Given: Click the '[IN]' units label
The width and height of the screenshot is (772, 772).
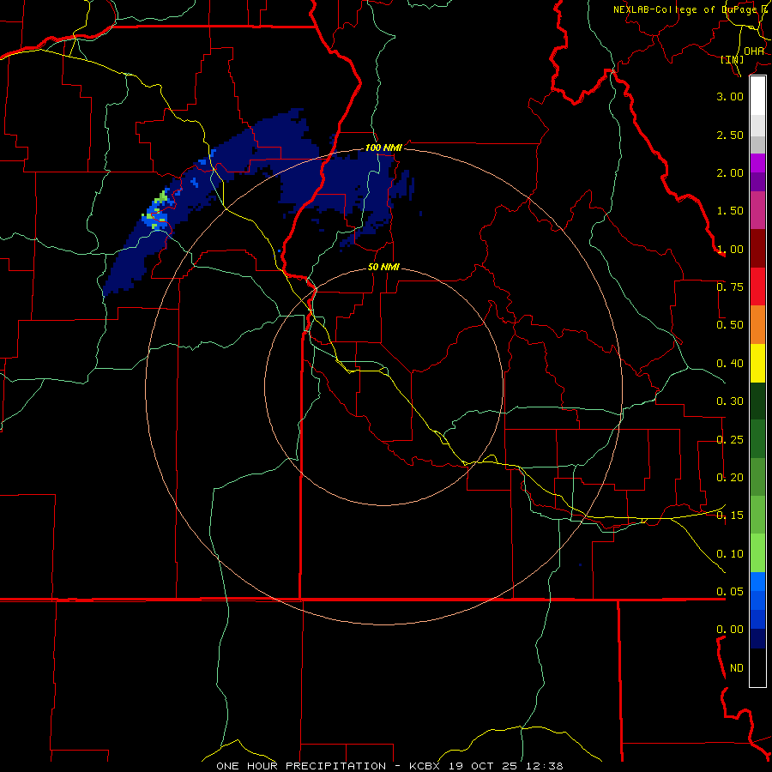Looking at the screenshot, I should point(733,59).
